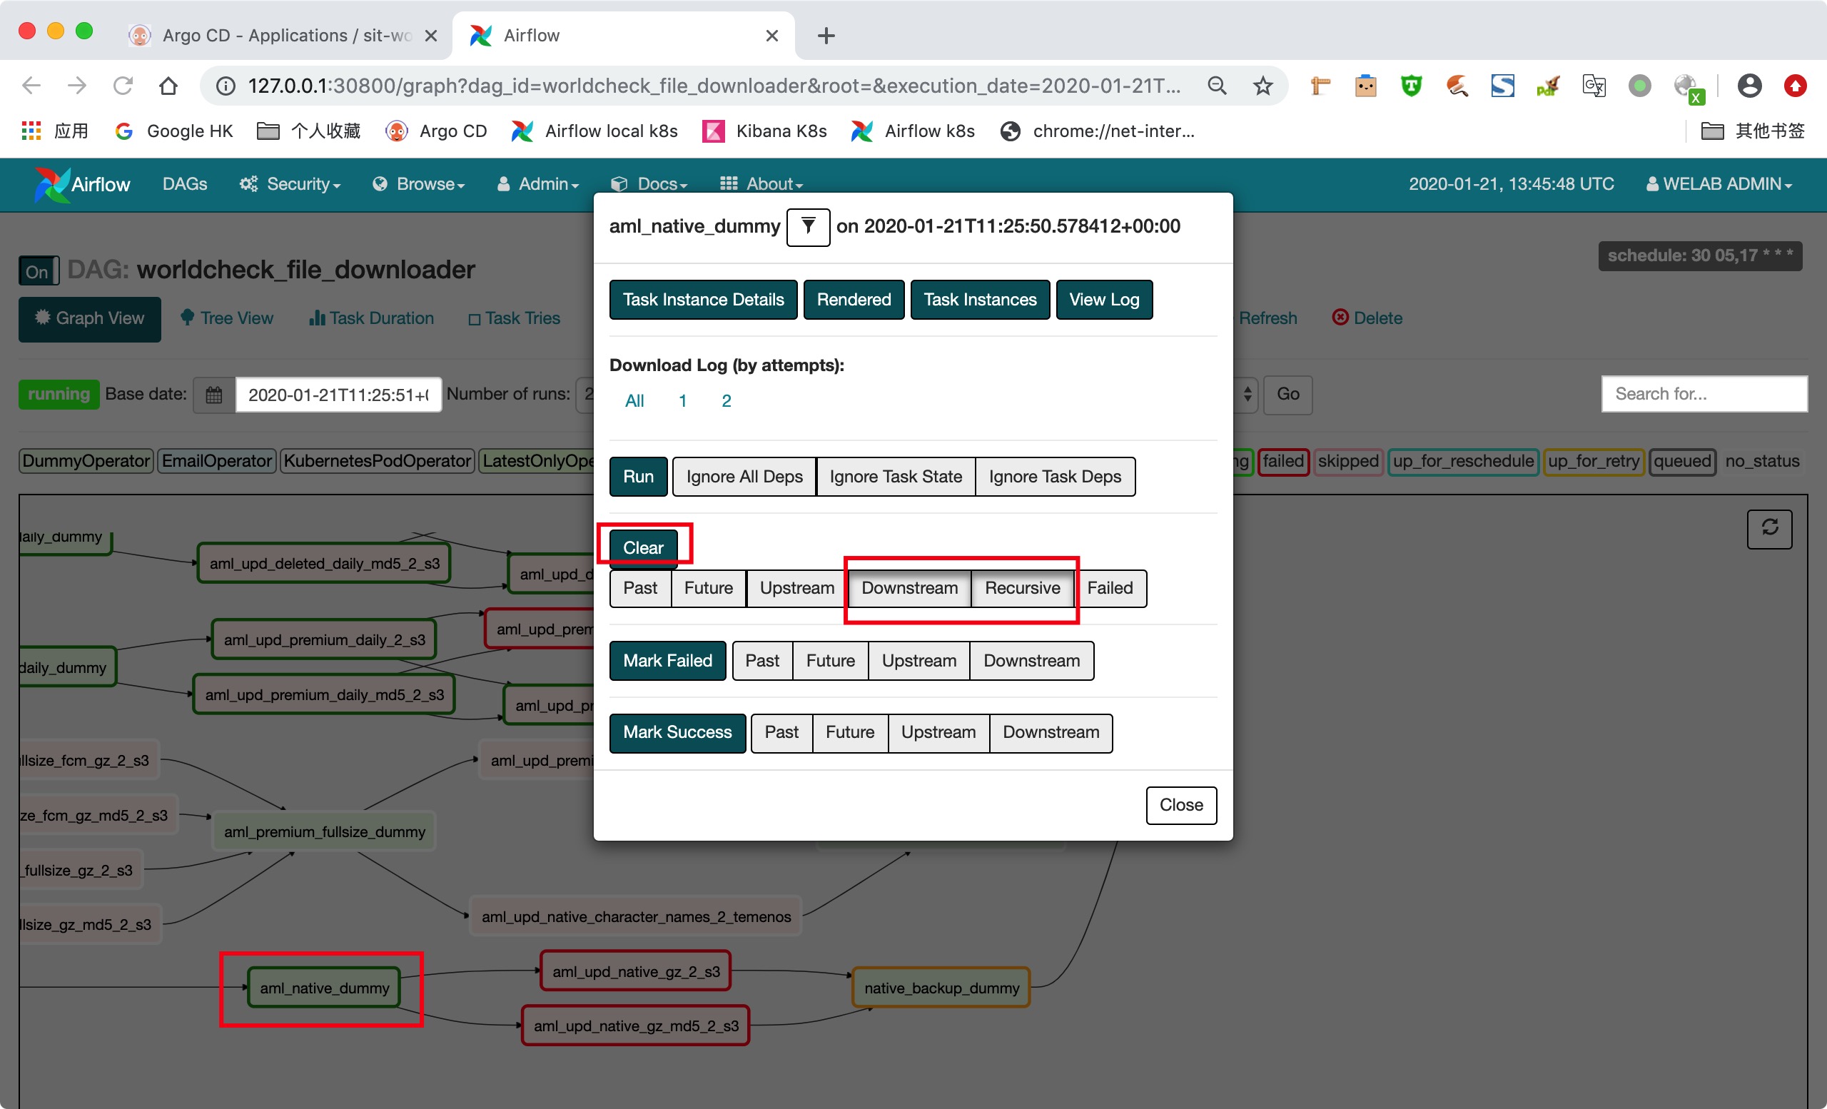Click the graph refresh icon button
This screenshot has width=1827, height=1109.
(1769, 528)
